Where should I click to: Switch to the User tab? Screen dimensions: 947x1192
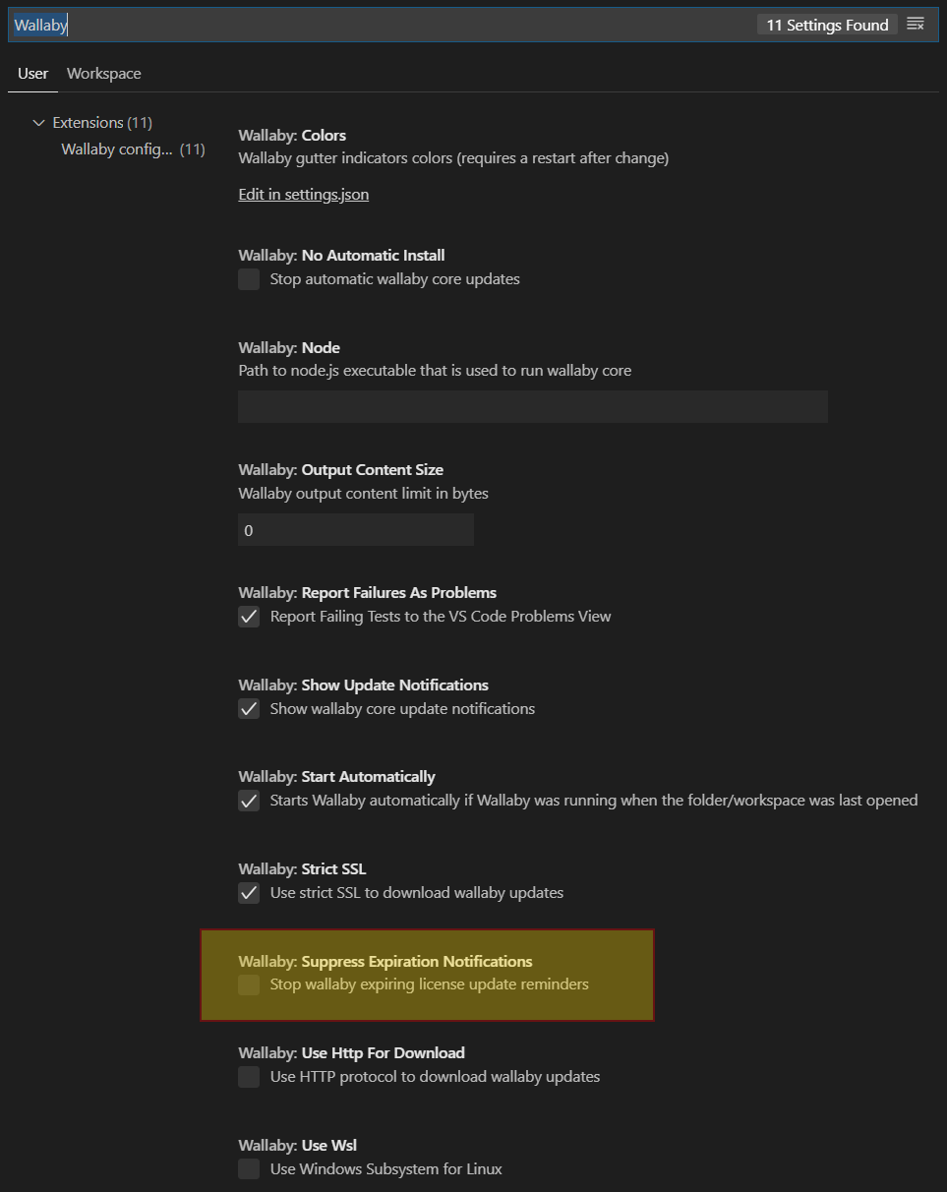[x=32, y=73]
